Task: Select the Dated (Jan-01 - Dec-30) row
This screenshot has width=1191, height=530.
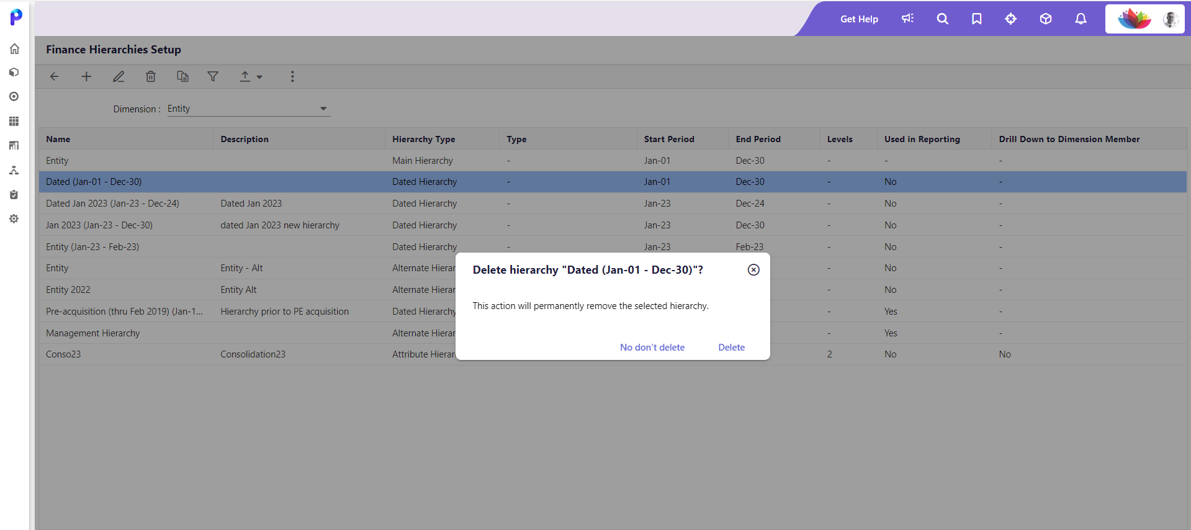Action: (613, 182)
